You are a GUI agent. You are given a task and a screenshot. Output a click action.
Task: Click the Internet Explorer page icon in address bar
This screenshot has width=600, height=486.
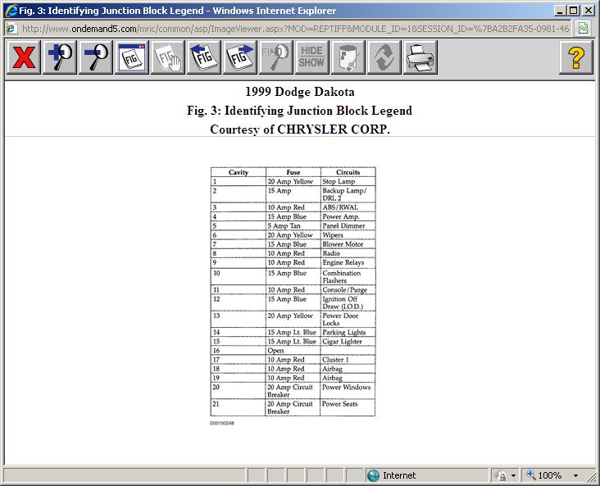tap(11, 29)
